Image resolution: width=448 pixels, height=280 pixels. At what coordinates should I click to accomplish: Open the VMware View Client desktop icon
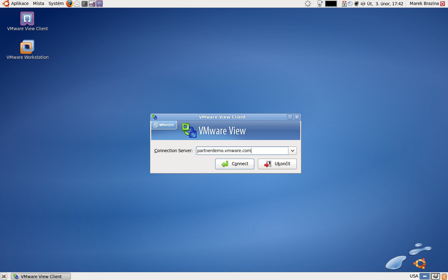[x=27, y=19]
